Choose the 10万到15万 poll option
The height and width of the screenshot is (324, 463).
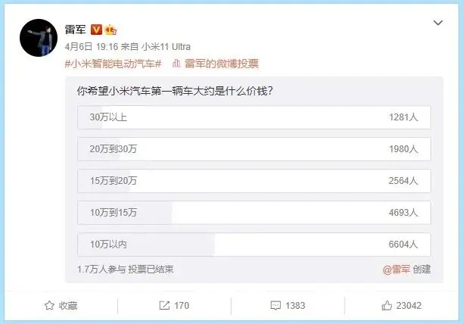coord(254,213)
